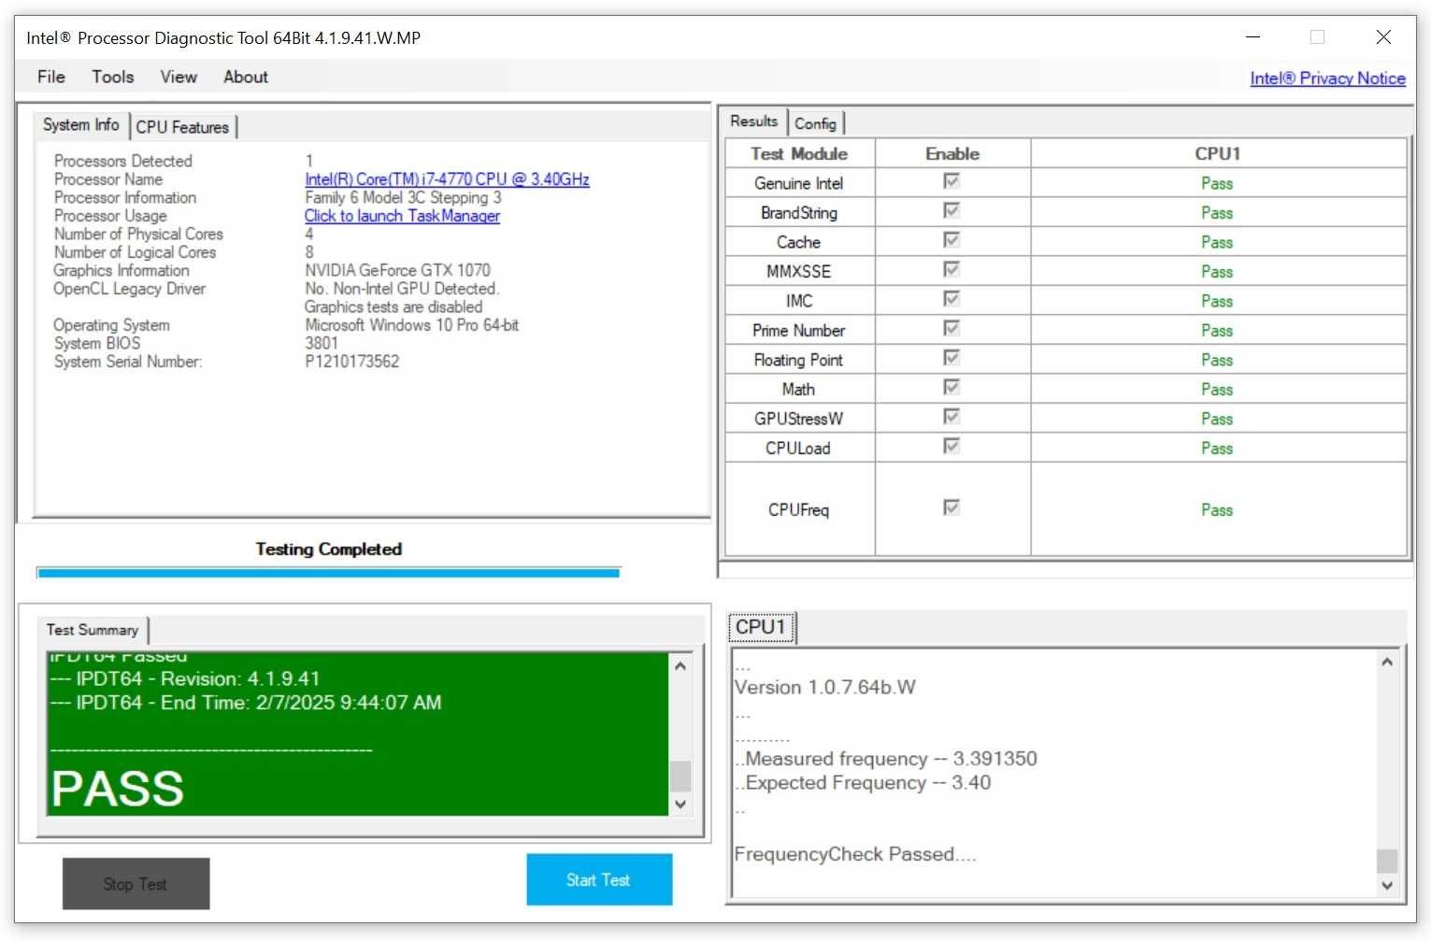The width and height of the screenshot is (1431, 941).
Task: Click the Test Summary scroll up arrow
Action: coord(680,666)
